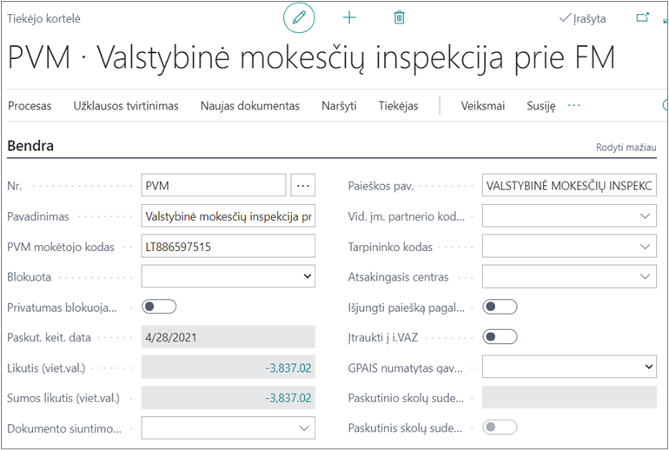Image resolution: width=669 pixels, height=450 pixels.
Task: Click Rodyti mažiau link
Action: 626,148
